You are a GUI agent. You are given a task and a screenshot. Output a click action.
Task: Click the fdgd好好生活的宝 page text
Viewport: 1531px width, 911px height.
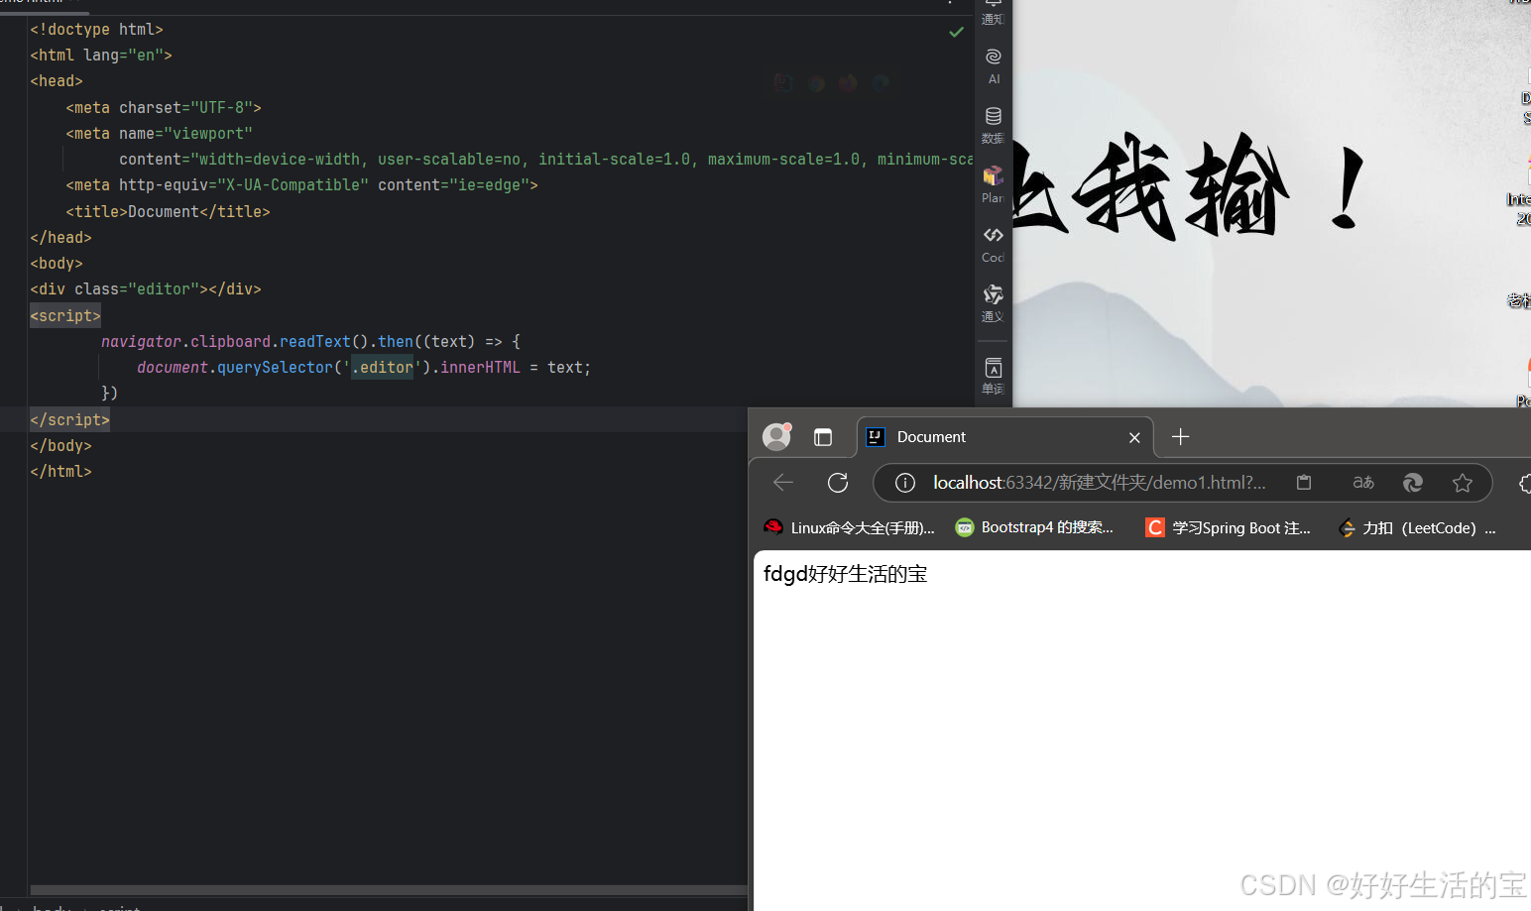tap(845, 574)
